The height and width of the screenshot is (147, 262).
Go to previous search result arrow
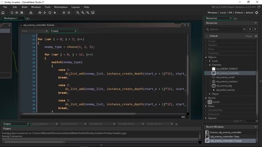pos(250,29)
